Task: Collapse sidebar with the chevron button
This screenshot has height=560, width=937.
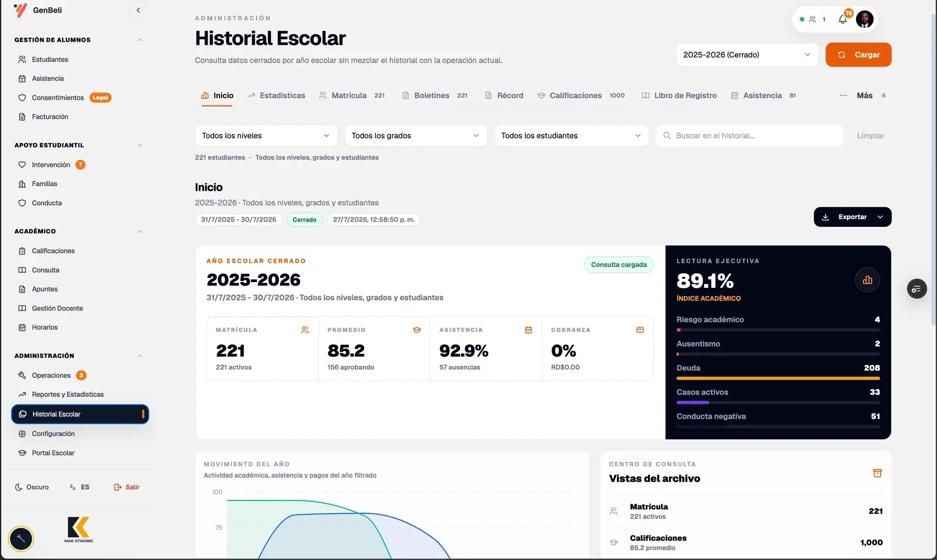Action: click(x=138, y=10)
